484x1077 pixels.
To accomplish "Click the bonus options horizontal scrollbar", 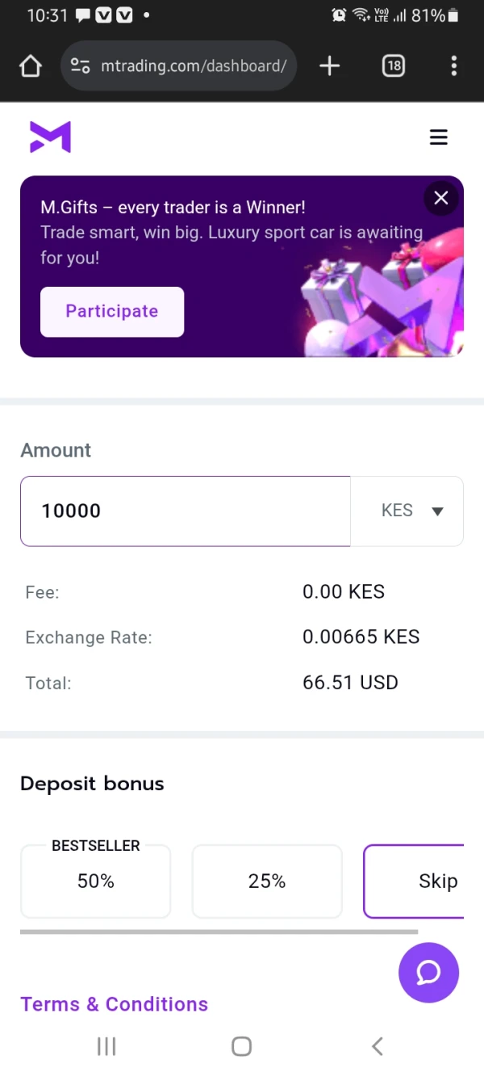I will coord(219,932).
